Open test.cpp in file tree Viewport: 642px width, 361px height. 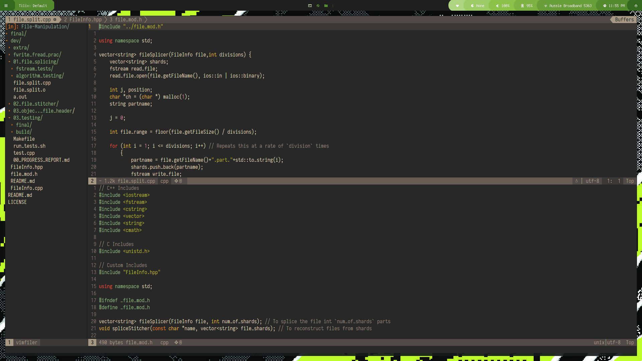click(24, 153)
